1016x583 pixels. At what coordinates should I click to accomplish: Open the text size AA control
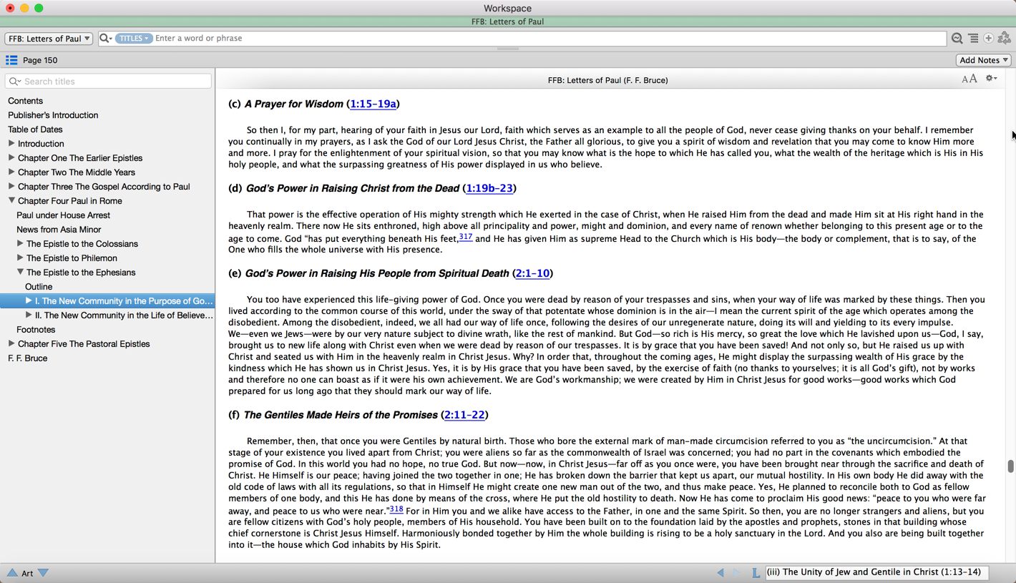pos(969,79)
